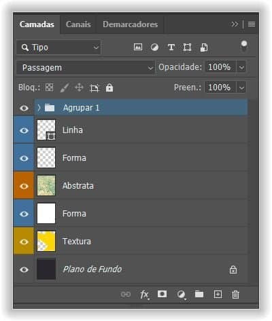Add layer mask icon
Screen dimensions: 272x321
tap(162, 294)
